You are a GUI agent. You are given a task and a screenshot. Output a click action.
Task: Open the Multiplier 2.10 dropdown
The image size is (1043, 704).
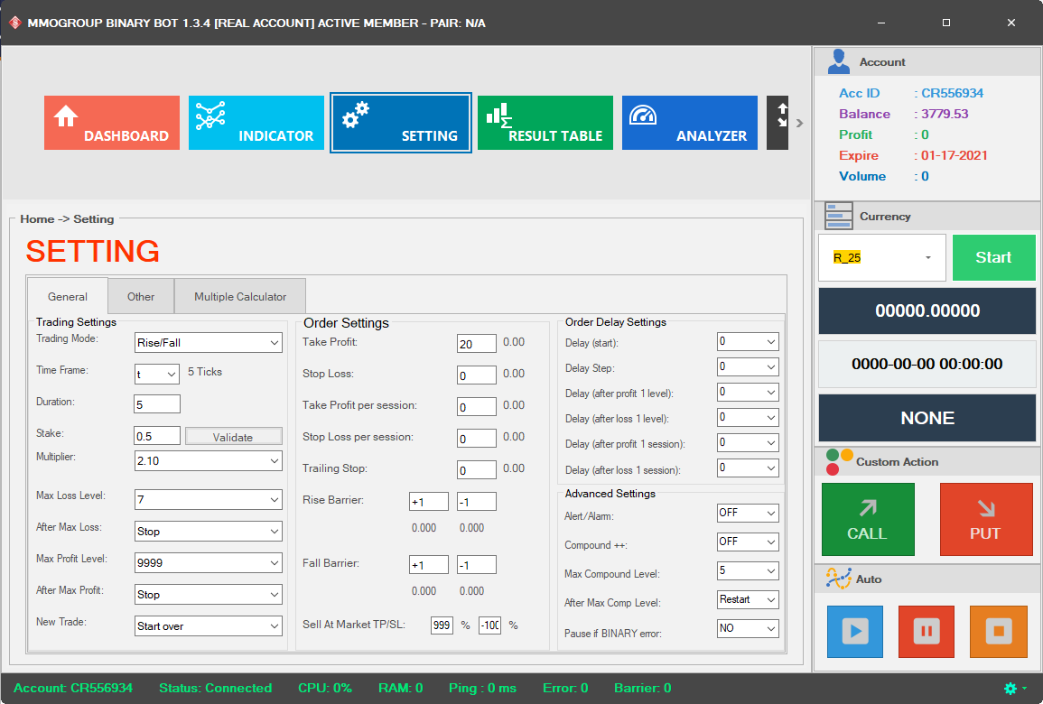208,461
